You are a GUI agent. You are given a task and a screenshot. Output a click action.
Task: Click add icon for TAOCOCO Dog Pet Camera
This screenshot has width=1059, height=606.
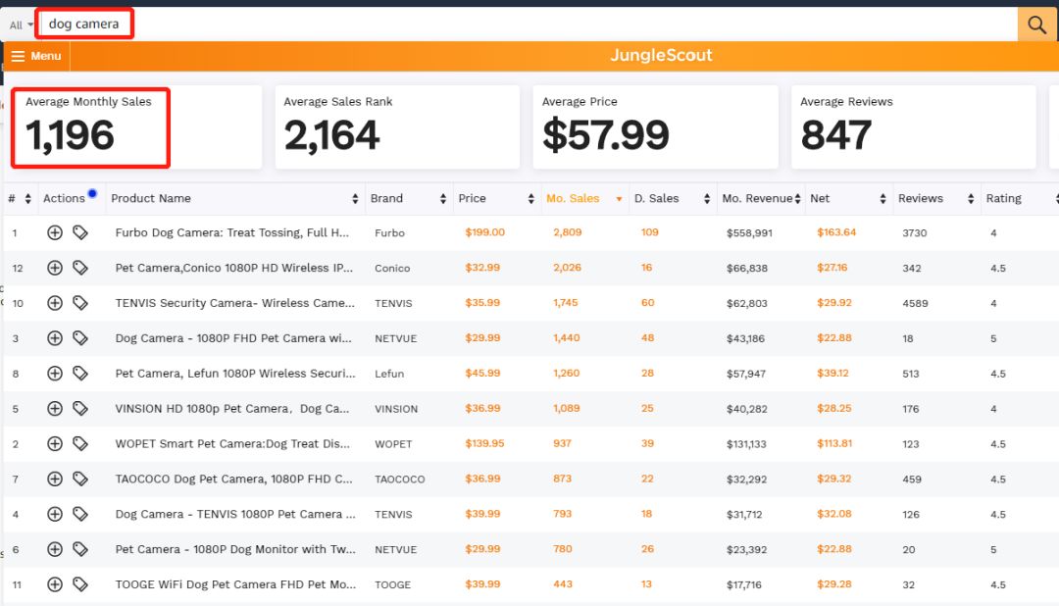point(55,479)
